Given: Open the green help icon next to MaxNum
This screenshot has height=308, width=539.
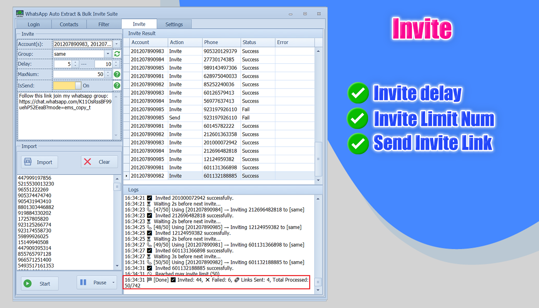Looking at the screenshot, I should [117, 74].
